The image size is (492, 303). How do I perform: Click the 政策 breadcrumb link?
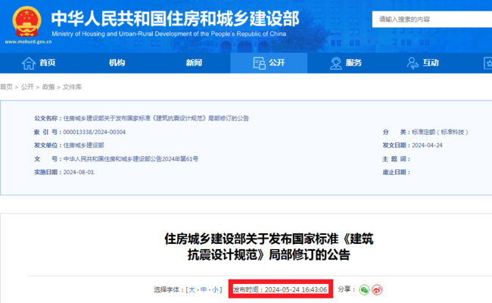click(x=48, y=87)
